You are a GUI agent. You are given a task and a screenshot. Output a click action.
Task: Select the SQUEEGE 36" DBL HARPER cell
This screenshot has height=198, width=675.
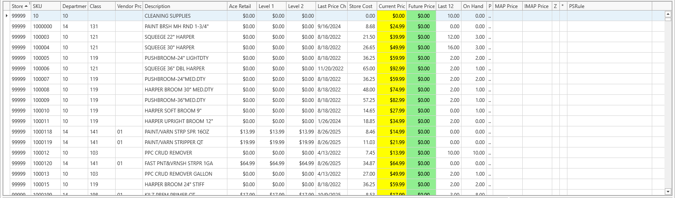(x=185, y=69)
